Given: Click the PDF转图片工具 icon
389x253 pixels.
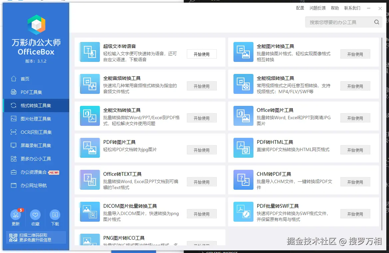Looking at the screenshot, I should (x=90, y=148).
